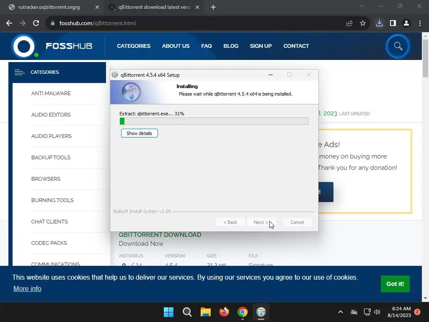Select the AUDIO PLAYERS category
Screen dimensions: 429x322
point(51,136)
